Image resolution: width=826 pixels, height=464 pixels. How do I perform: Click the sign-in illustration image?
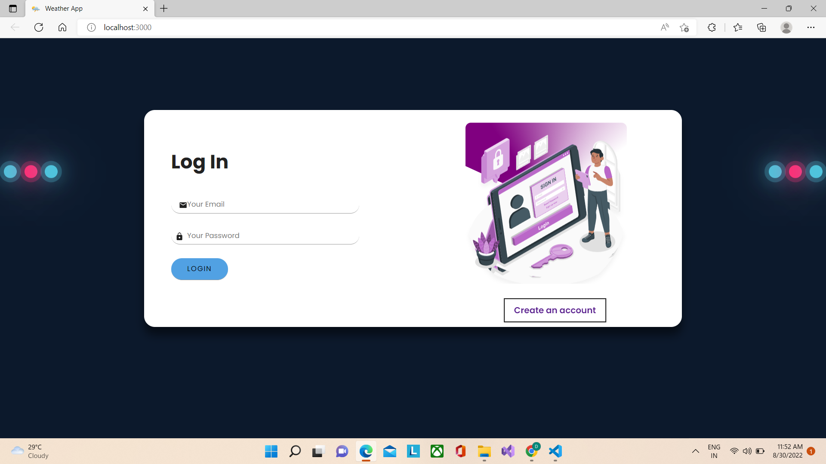coord(546,203)
